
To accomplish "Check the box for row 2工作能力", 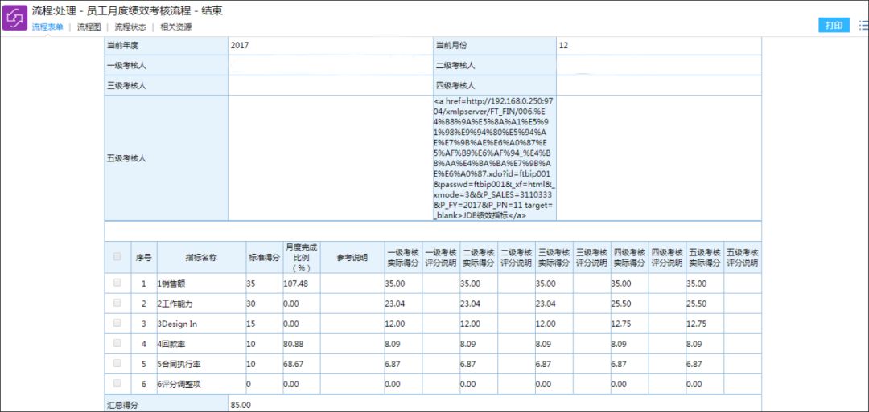I will pos(117,303).
